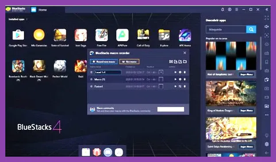Image resolution: width=276 pixels, height=162 pixels.
Task: Click the highlighted macro recorder sidebar icon
Action: pyautogui.click(x=267, y=80)
